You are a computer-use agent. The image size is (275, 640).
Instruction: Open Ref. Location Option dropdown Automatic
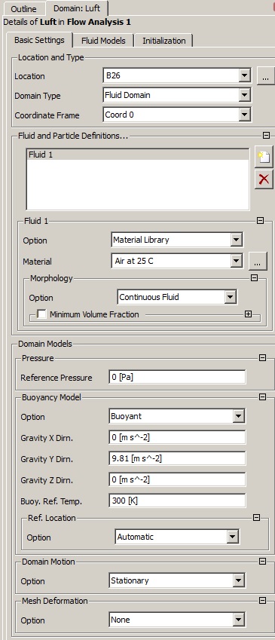coord(177,537)
